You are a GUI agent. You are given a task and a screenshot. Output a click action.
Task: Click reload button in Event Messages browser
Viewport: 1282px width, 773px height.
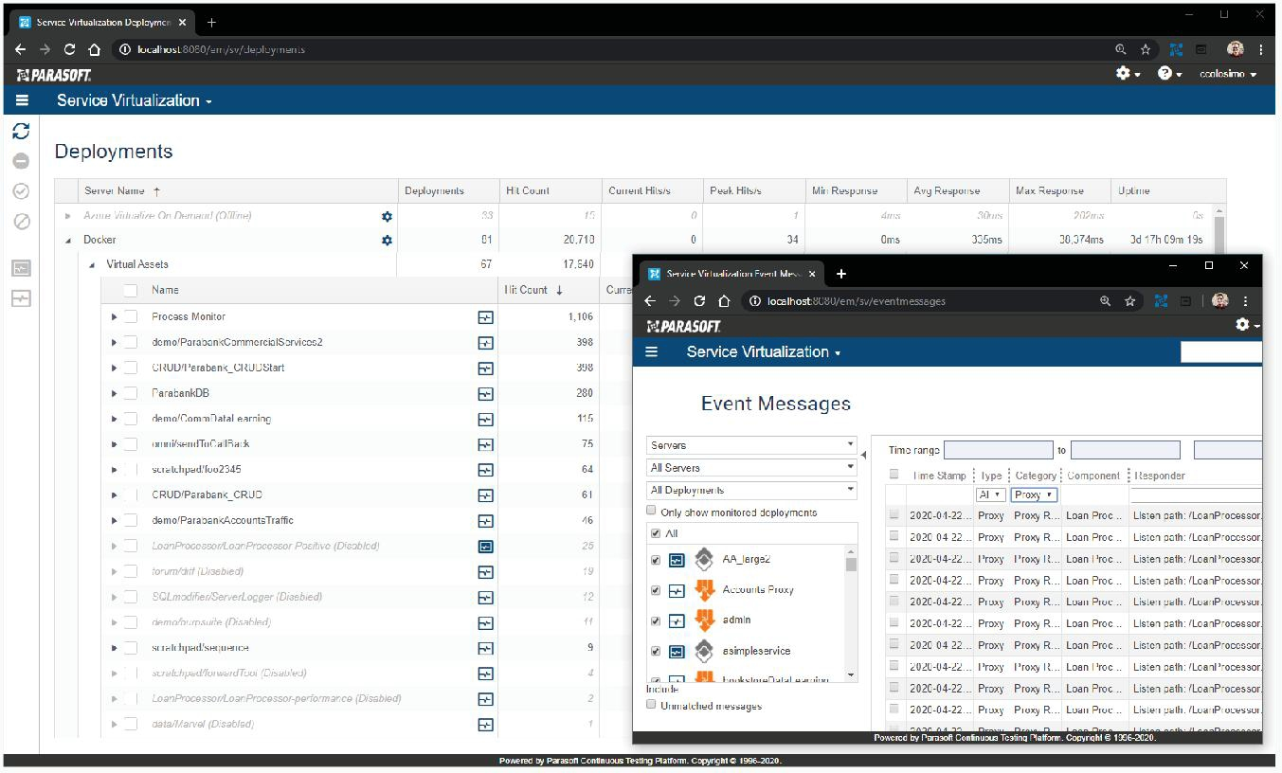[x=699, y=301]
